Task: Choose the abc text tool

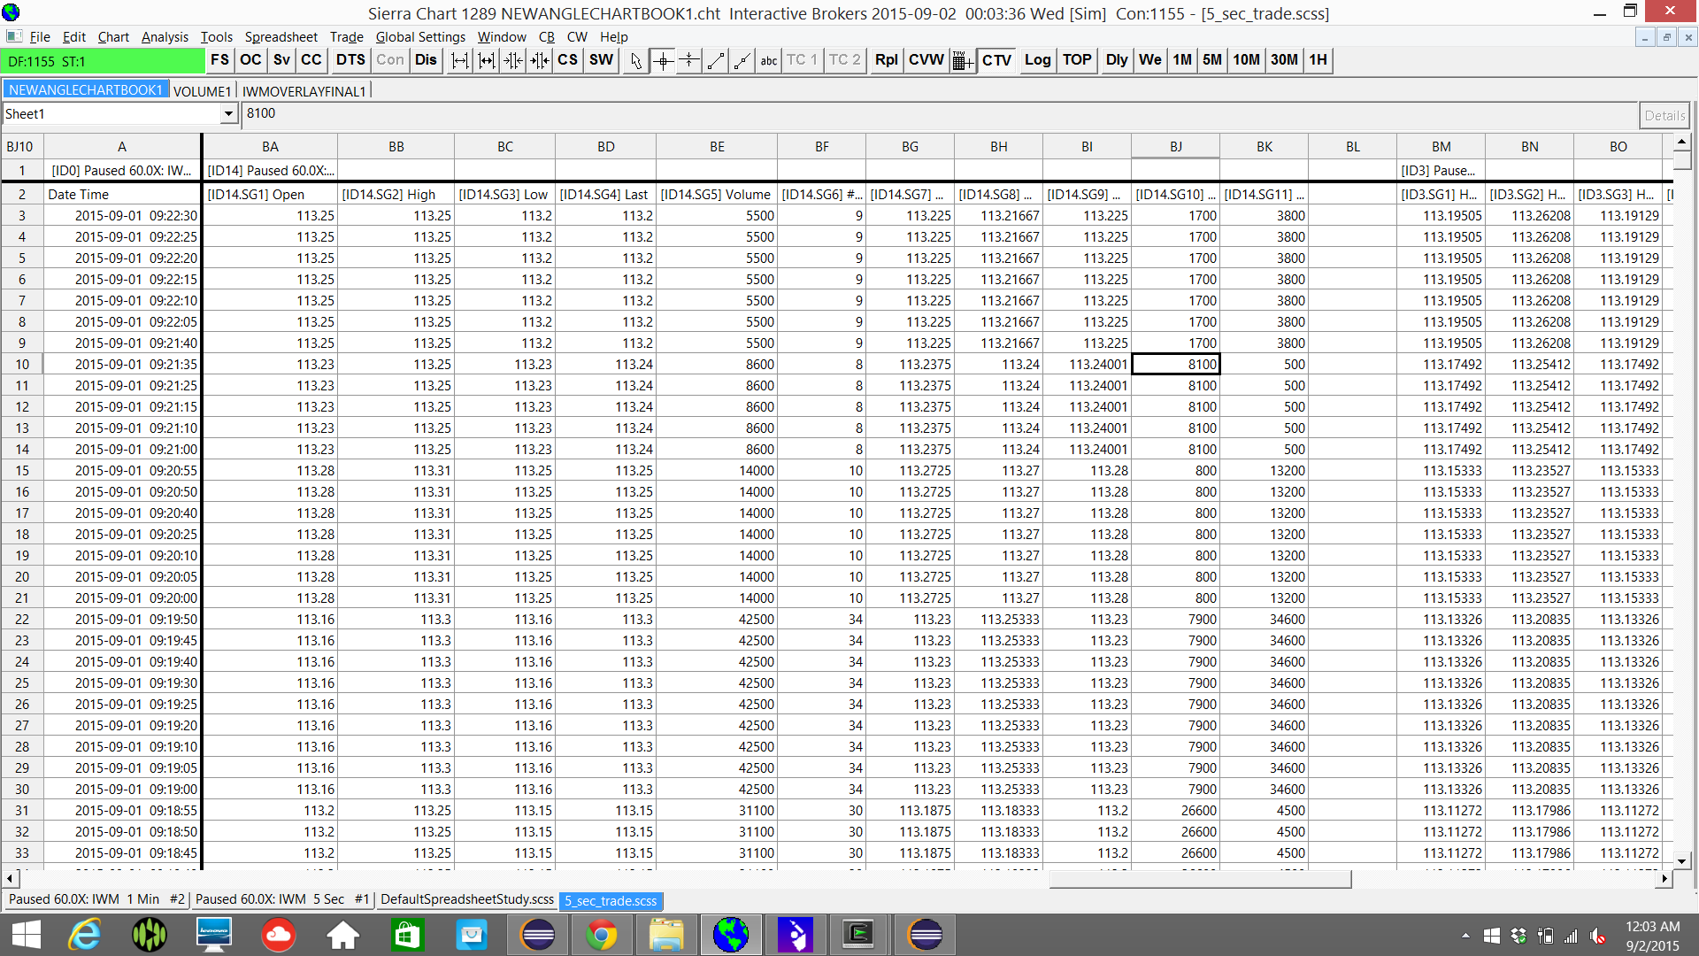Action: pos(768,60)
